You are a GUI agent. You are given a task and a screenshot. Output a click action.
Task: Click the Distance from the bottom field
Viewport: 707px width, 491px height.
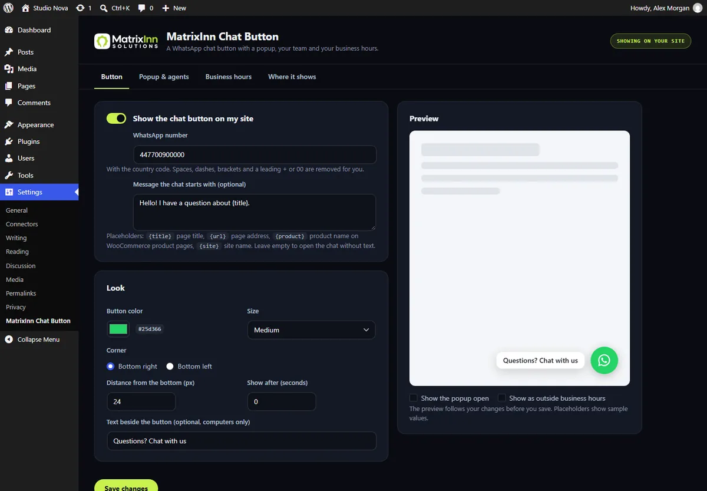pyautogui.click(x=141, y=401)
